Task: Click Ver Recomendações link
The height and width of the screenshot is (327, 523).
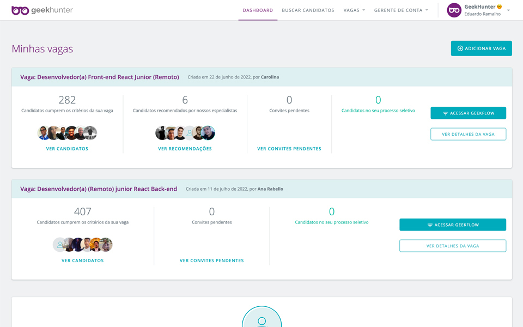Action: click(185, 149)
